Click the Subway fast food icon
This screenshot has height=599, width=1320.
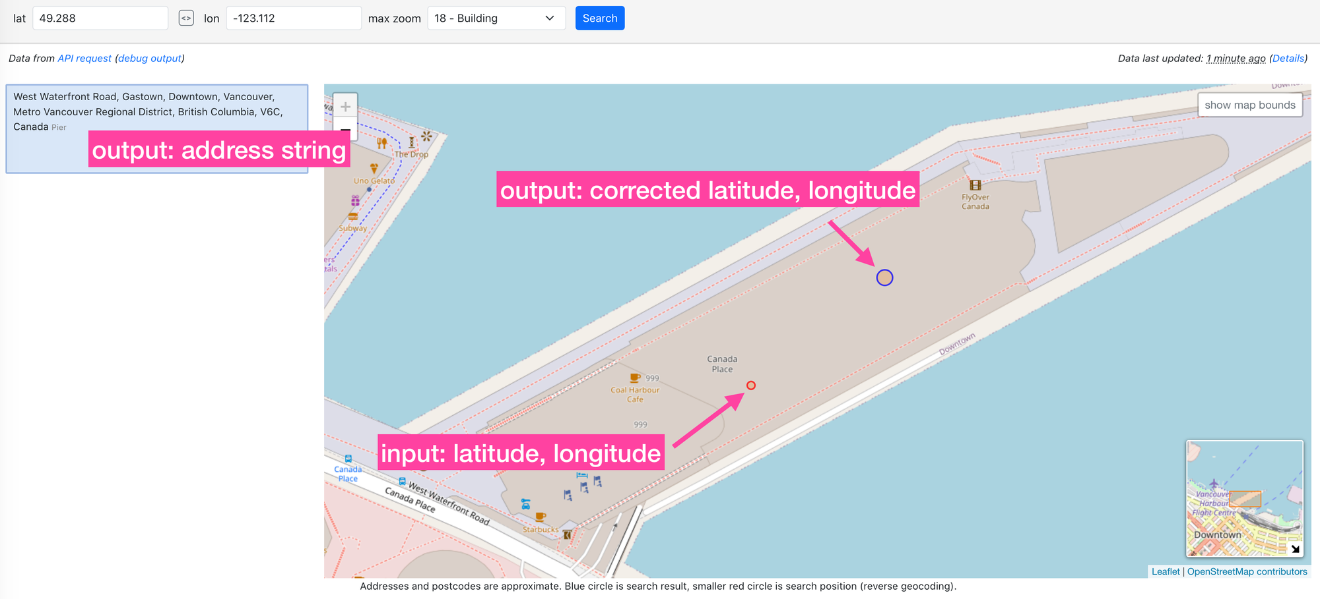(354, 215)
